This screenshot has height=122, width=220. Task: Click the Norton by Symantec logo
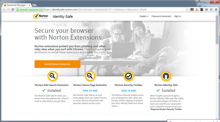(x=41, y=16)
